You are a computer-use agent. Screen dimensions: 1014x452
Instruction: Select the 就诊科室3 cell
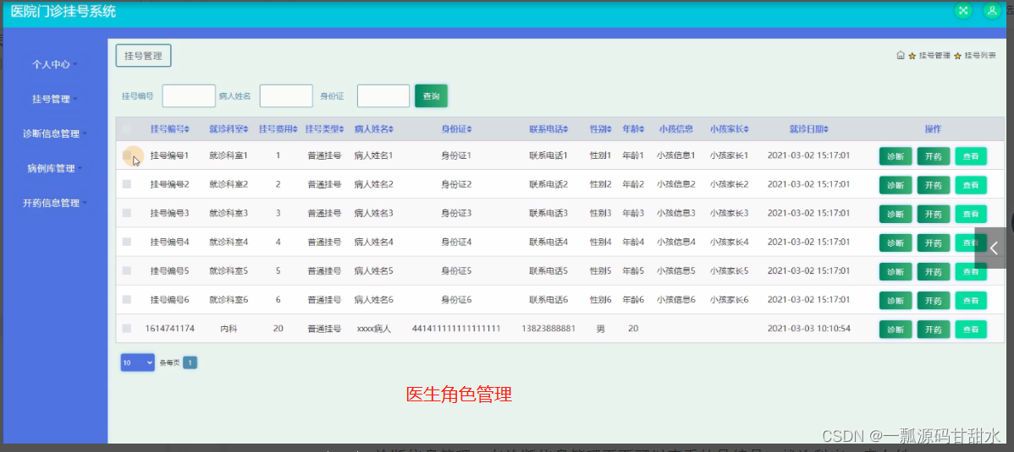click(229, 213)
